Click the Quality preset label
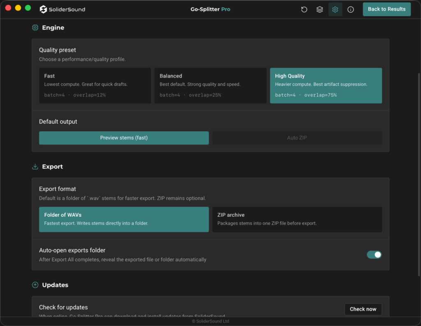421x326 pixels. (58, 50)
